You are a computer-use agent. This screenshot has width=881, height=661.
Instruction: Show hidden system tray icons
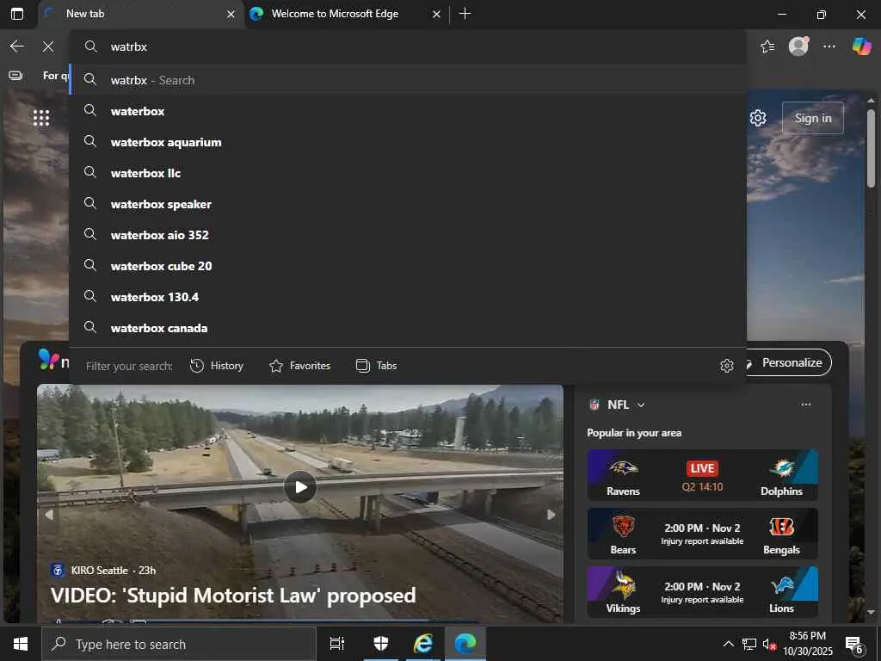pyautogui.click(x=728, y=644)
